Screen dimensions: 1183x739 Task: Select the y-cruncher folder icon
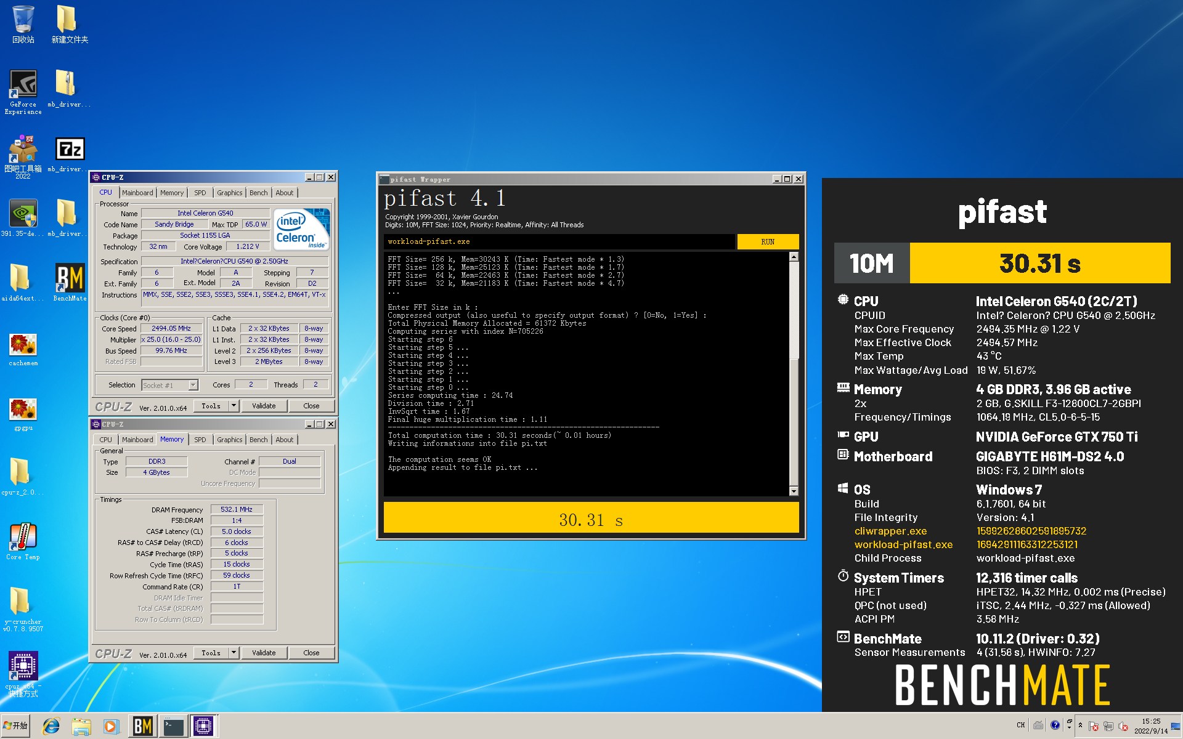click(x=23, y=608)
